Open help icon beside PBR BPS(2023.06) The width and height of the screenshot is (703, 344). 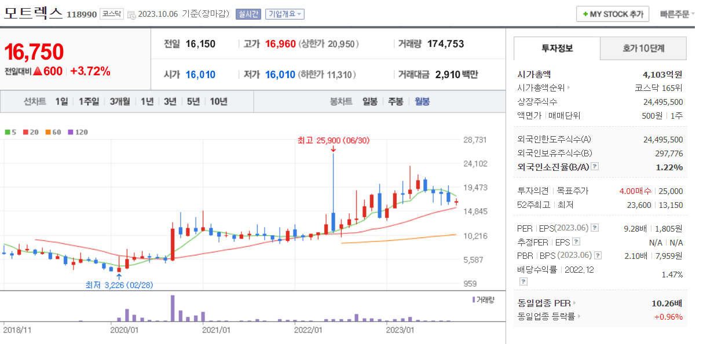pyautogui.click(x=598, y=255)
